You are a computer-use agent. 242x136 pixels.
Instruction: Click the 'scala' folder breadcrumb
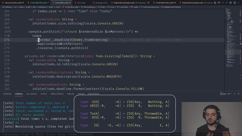[x=28, y=7]
